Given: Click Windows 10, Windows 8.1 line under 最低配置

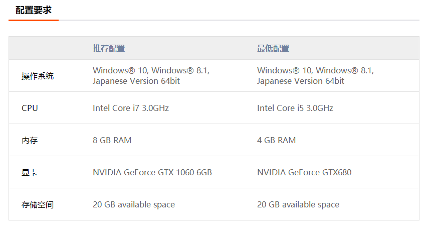Looking at the screenshot, I should (x=315, y=71).
